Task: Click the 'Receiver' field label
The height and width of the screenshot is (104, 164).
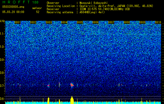Action: click(53, 9)
